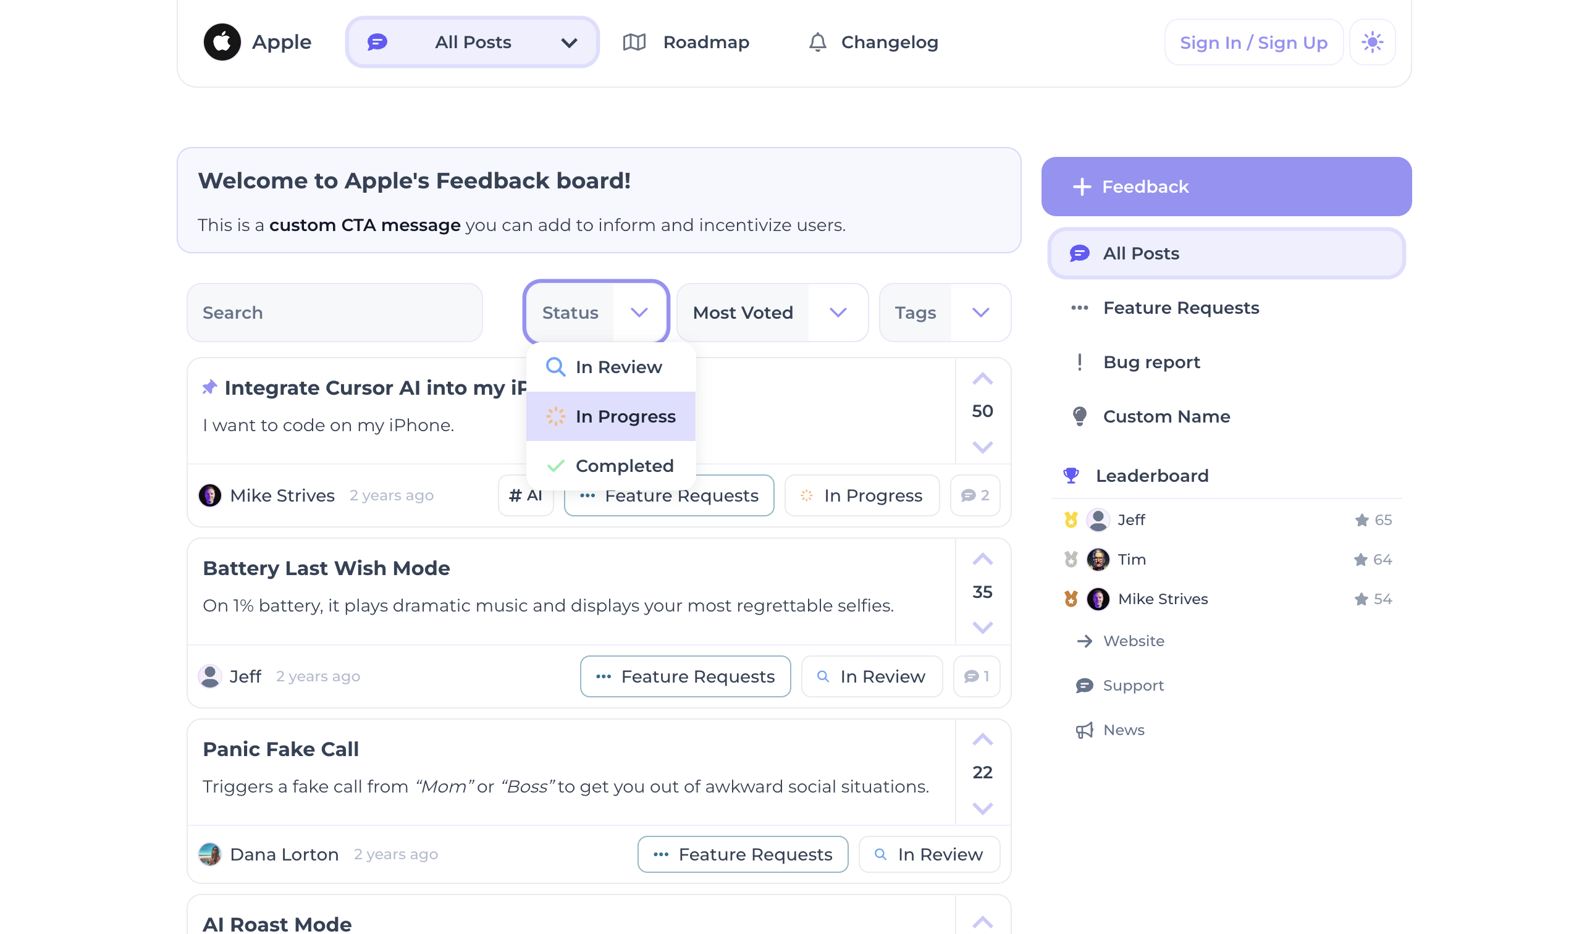Click the star icon beside Tim's 64 score
This screenshot has width=1574, height=934.
[1360, 560]
